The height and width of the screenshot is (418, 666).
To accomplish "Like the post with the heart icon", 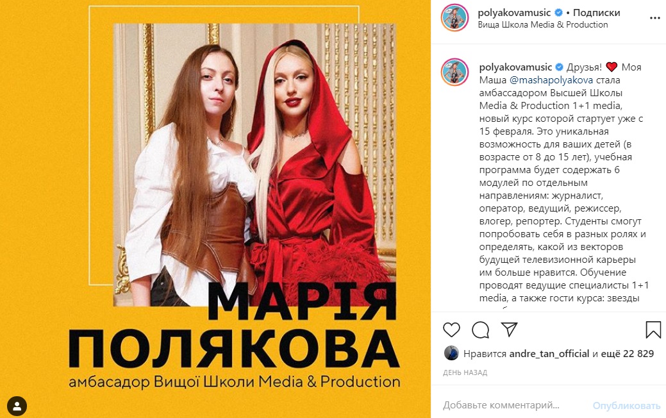I will point(451,330).
